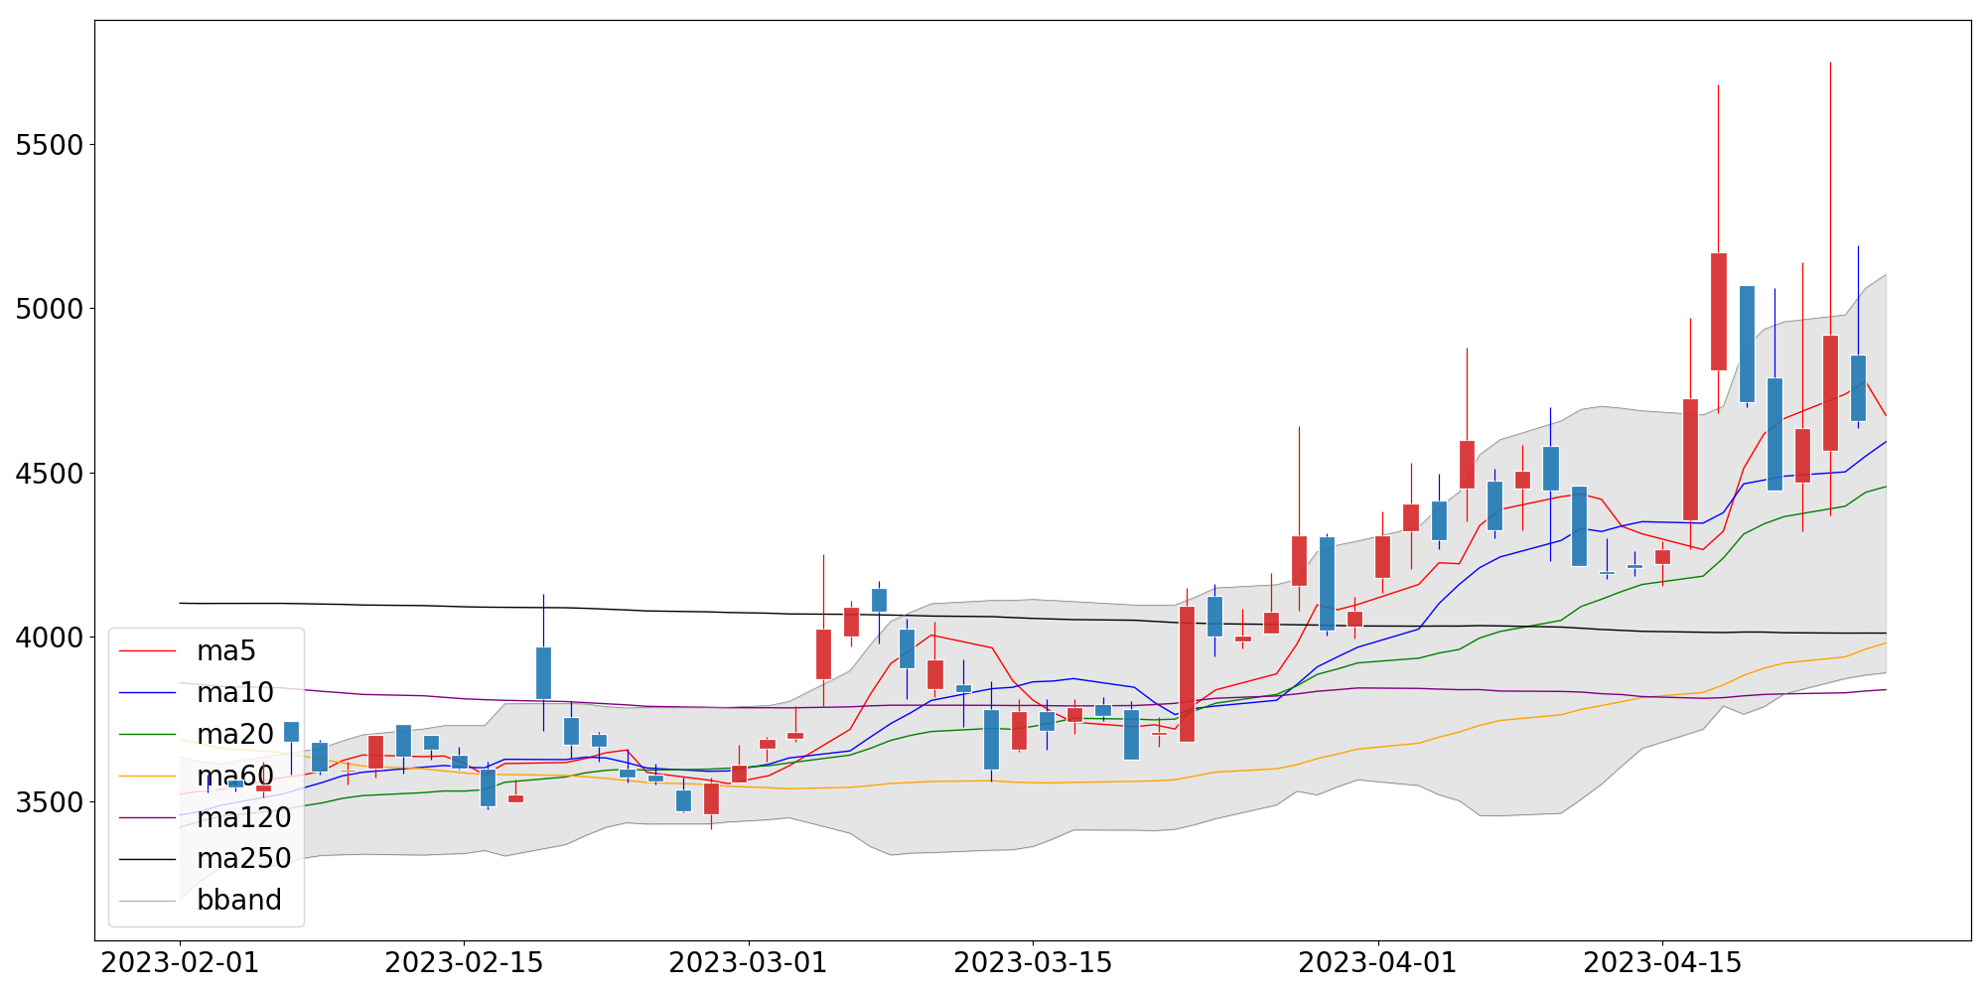Click the 5000 y-axis label
The height and width of the screenshot is (993, 1986).
pos(50,309)
